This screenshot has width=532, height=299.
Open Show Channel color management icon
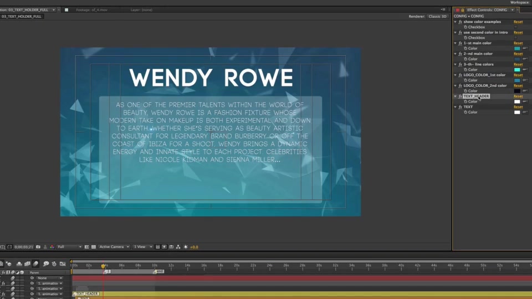coord(52,247)
